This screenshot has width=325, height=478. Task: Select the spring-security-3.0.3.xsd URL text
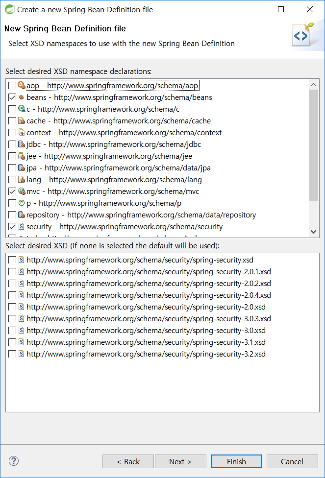click(149, 318)
